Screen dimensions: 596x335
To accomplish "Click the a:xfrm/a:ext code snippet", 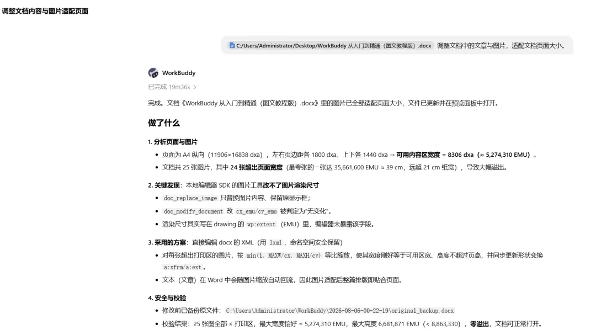I will (183, 267).
